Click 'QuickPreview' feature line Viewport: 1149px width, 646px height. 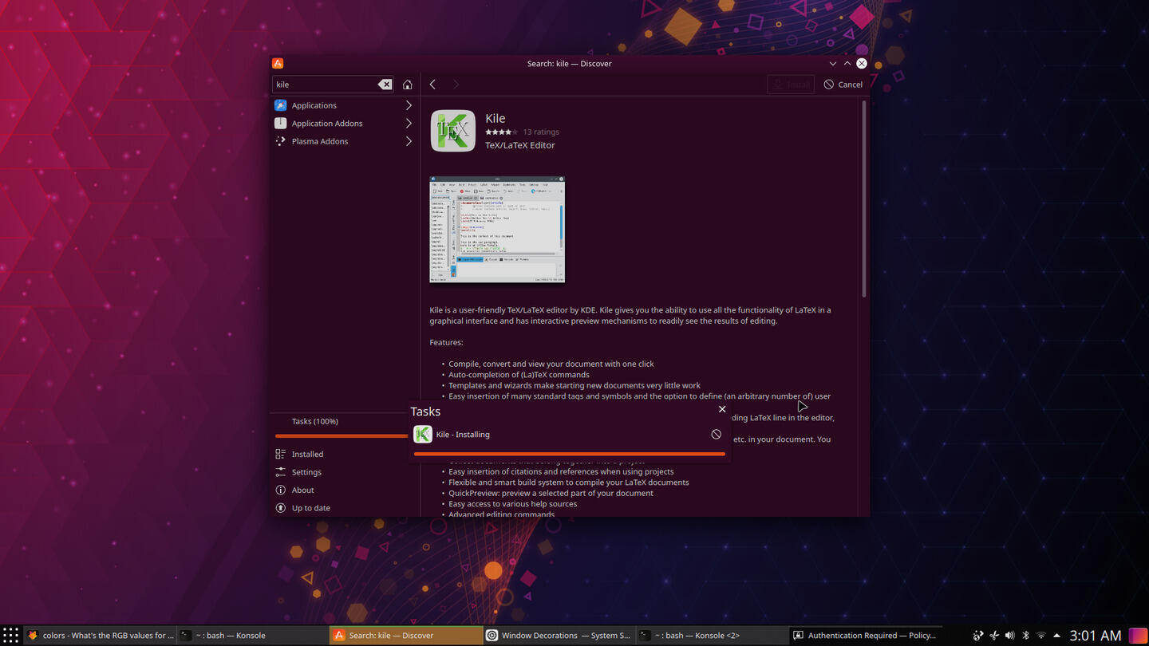551,493
